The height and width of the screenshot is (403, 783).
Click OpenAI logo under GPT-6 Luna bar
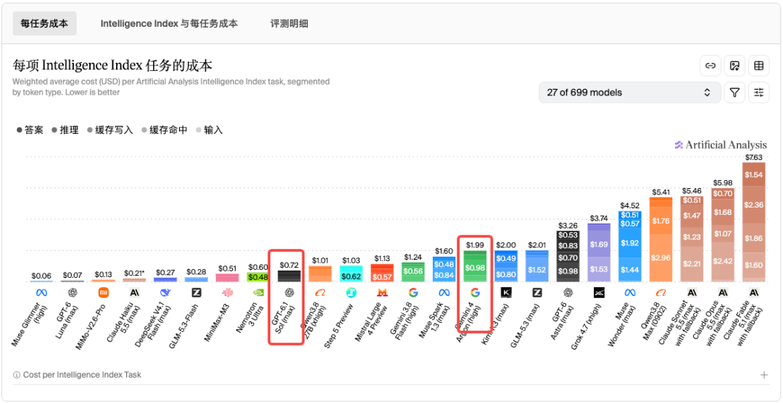72,292
